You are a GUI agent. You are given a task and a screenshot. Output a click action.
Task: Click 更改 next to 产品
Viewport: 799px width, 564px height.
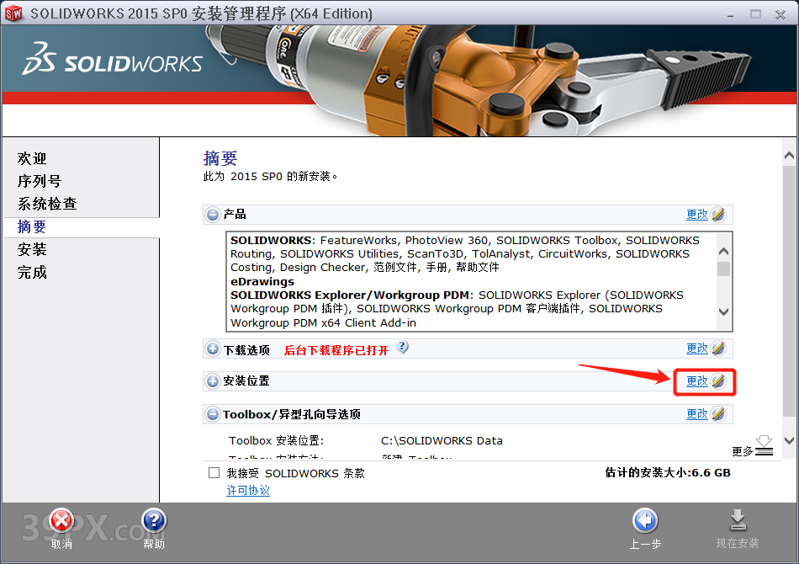pyautogui.click(x=698, y=214)
